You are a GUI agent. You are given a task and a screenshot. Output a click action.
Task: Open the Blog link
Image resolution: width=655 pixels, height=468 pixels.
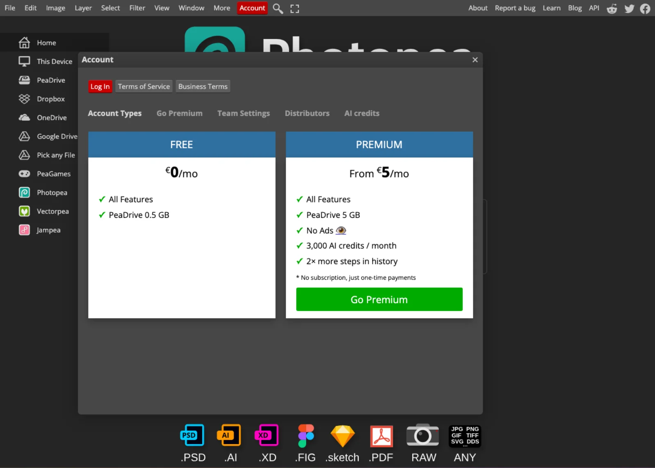575,8
